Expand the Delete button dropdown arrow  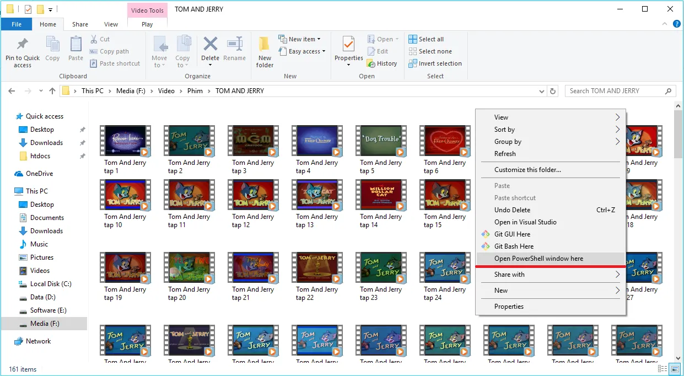(210, 65)
